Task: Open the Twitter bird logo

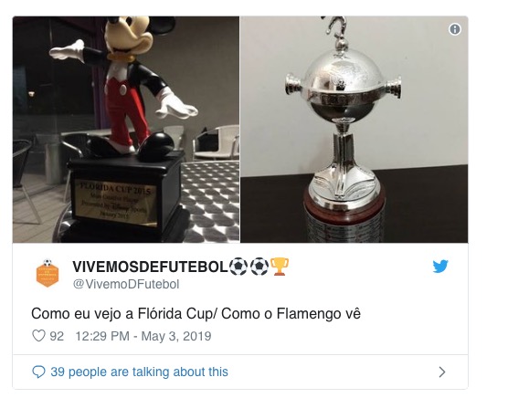Action: (440, 267)
